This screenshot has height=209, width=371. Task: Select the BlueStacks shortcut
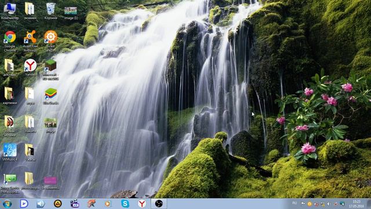click(x=50, y=96)
